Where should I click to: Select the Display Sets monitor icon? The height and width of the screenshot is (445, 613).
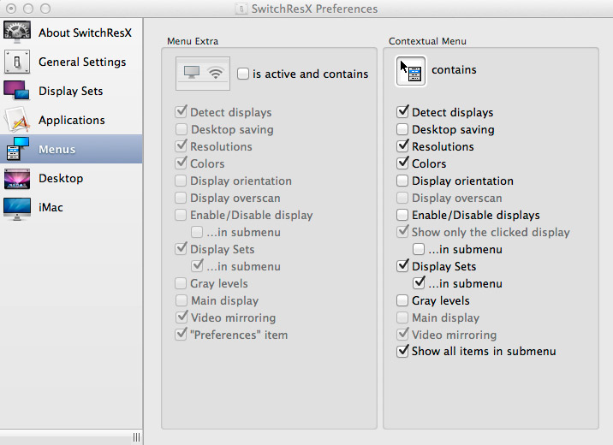(x=17, y=91)
